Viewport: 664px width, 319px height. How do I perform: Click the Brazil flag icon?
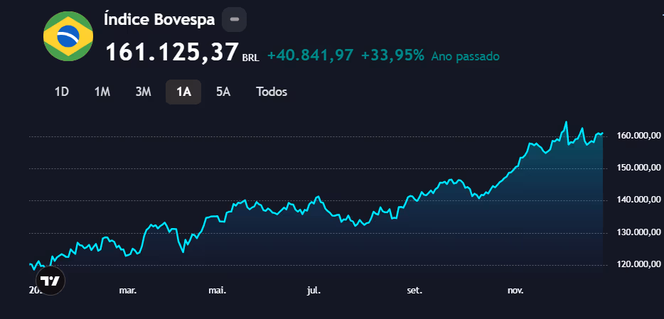point(68,36)
